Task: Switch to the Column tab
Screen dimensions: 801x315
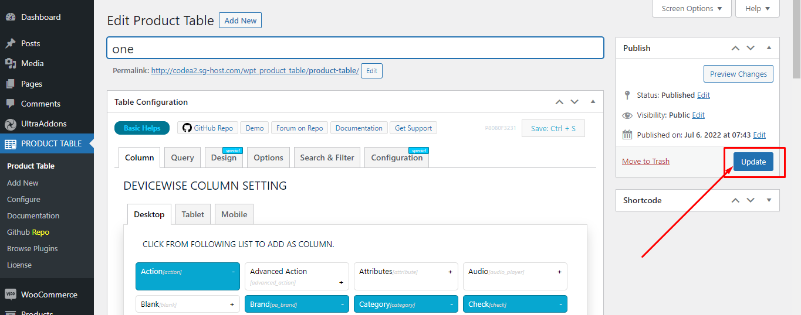Action: click(140, 158)
